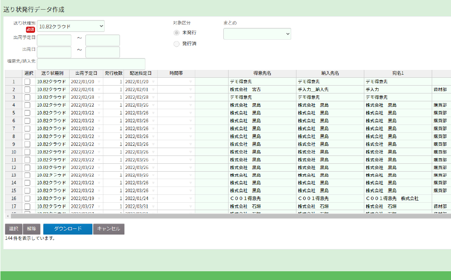Expand the 時間帯 dropdown in row 3
The image size is (451, 280).
[191, 97]
